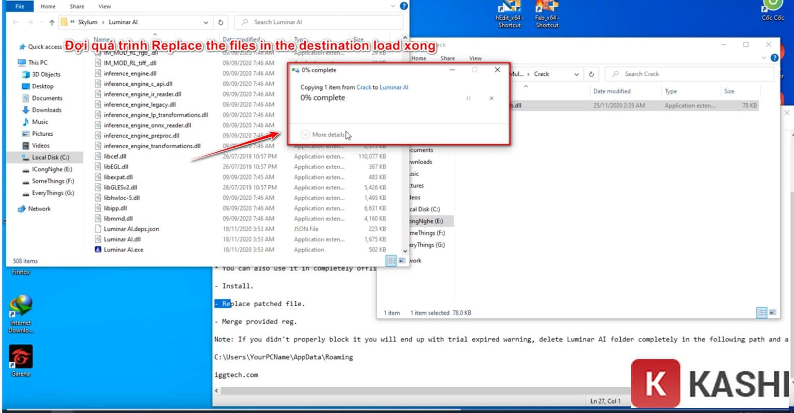Open the Luminar AI address bar dropdown
The image size is (794, 413).
205,22
